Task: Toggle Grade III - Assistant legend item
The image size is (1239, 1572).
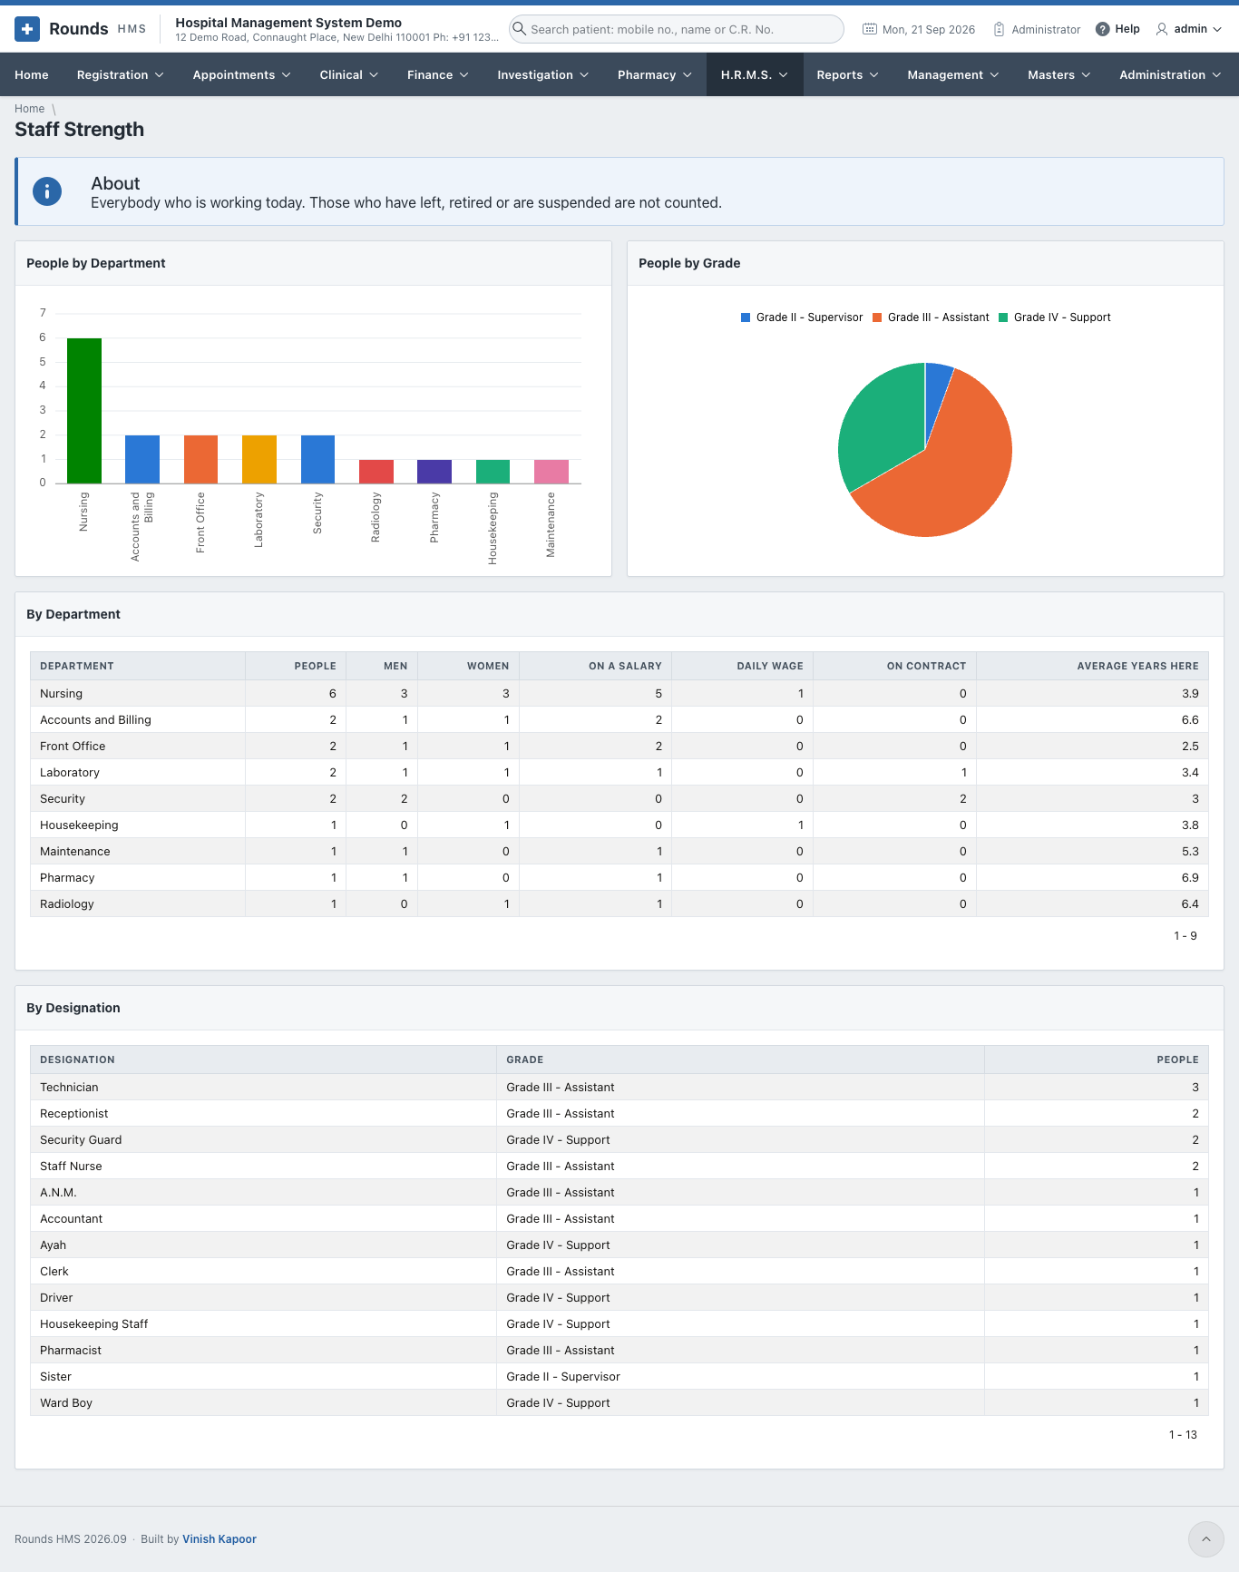Action: (931, 317)
